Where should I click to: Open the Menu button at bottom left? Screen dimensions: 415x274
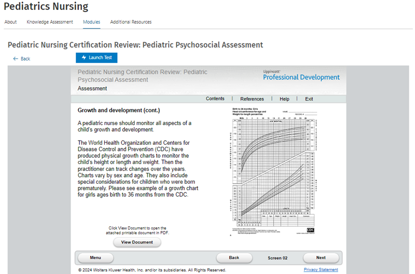point(95,257)
